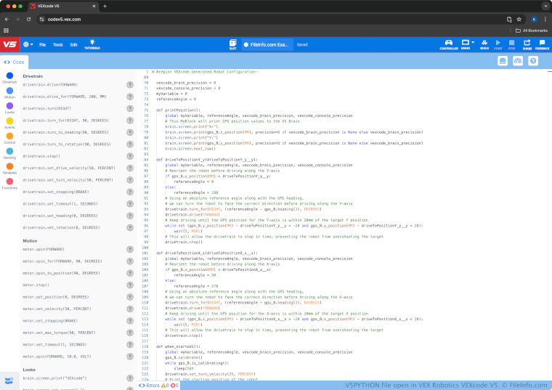Click the toolbox toggle icon bottom left
This screenshot has width=552, height=390.
coord(9,381)
